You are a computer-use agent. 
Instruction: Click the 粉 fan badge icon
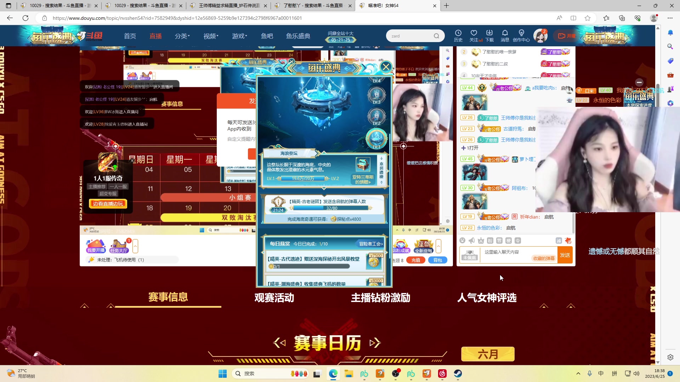click(490, 241)
